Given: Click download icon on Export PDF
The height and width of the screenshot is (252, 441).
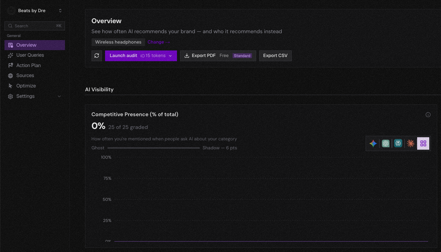Looking at the screenshot, I should 187,56.
